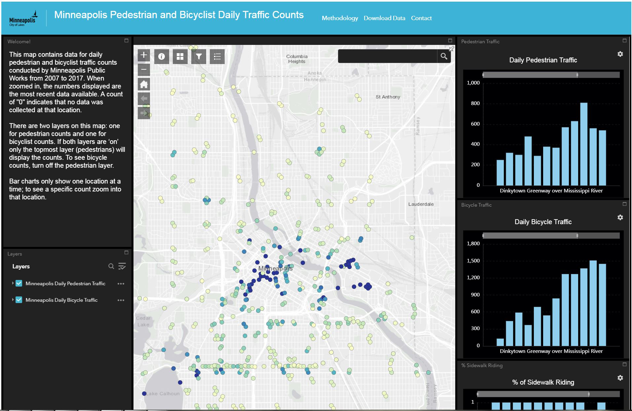This screenshot has height=411, width=632.
Task: Click the zoom out minus icon
Action: (x=143, y=69)
